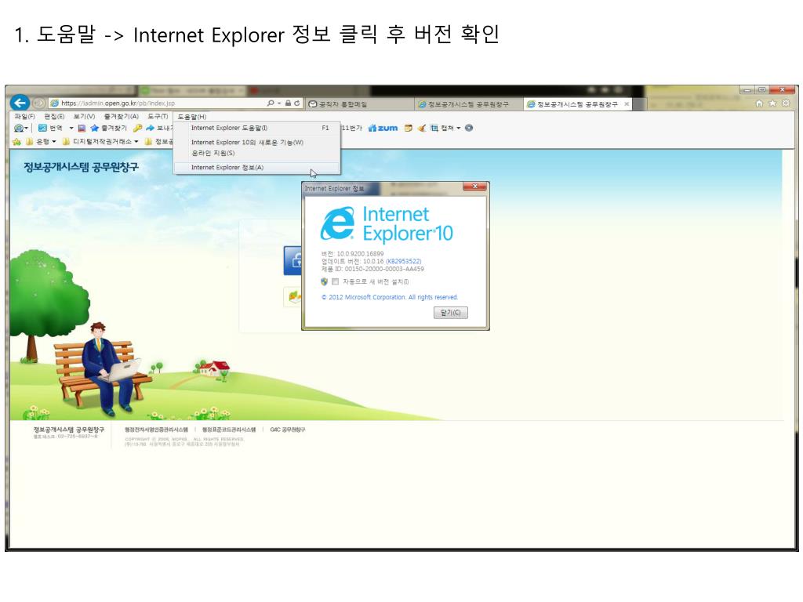803x602 pixels.
Task: Click the 즐겨찾기 star toolbar button
Action: point(108,128)
